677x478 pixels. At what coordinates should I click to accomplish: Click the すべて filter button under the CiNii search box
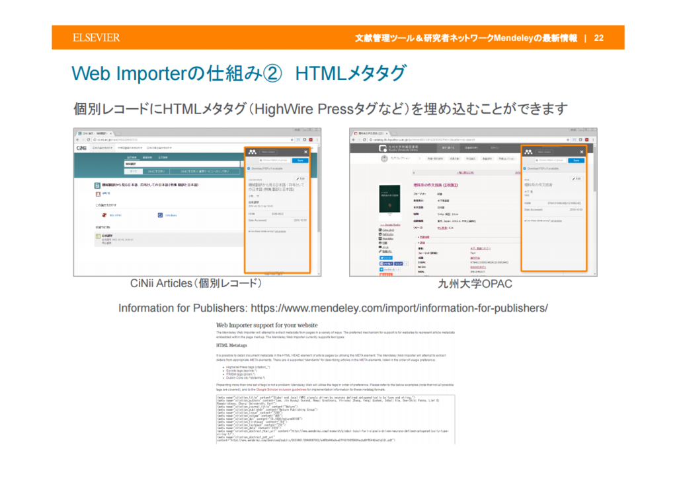[x=134, y=172]
